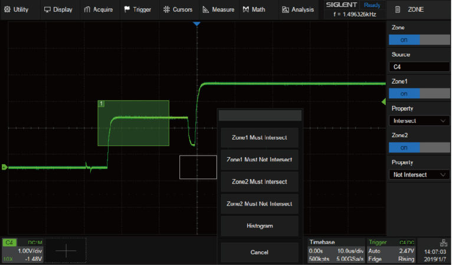Toggle the Zone1 on switch
This screenshot has width=453, height=265.
click(x=419, y=94)
